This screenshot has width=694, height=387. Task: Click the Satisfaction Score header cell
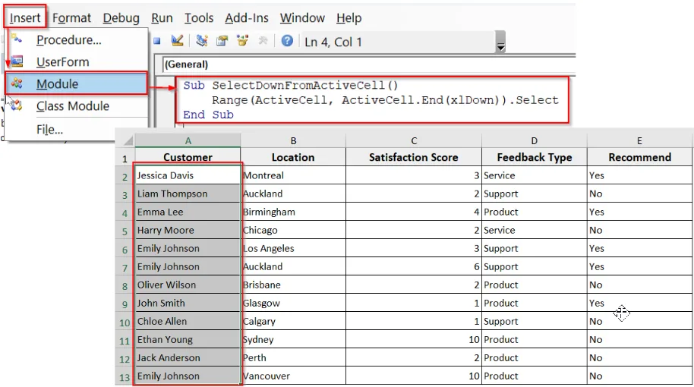pyautogui.click(x=414, y=157)
